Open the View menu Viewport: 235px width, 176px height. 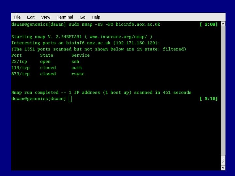point(46,17)
